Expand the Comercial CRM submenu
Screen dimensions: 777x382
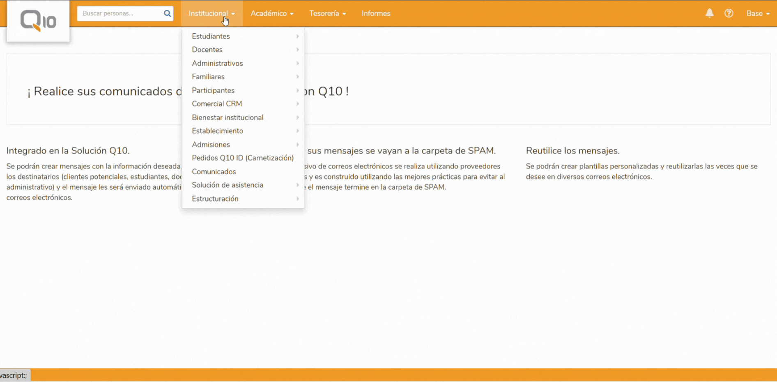click(x=217, y=104)
